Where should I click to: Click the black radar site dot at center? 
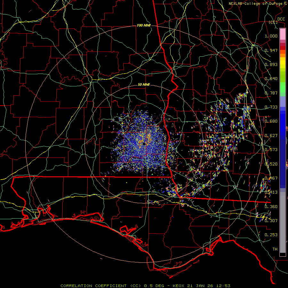[144, 144]
